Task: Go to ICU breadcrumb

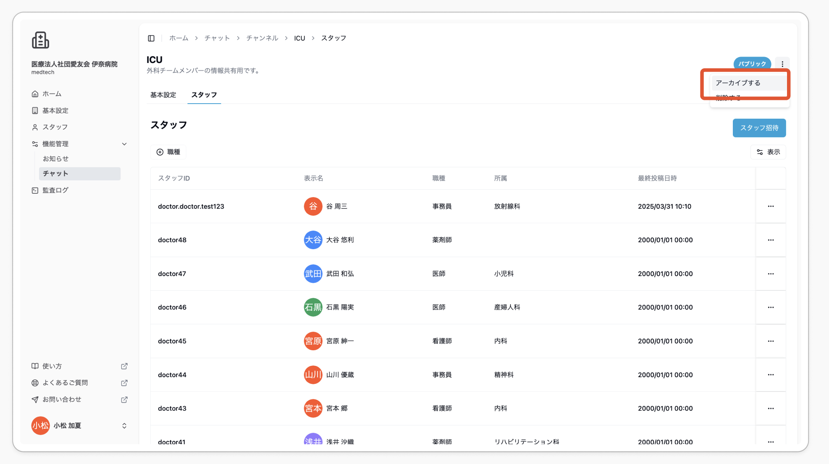Action: point(299,38)
